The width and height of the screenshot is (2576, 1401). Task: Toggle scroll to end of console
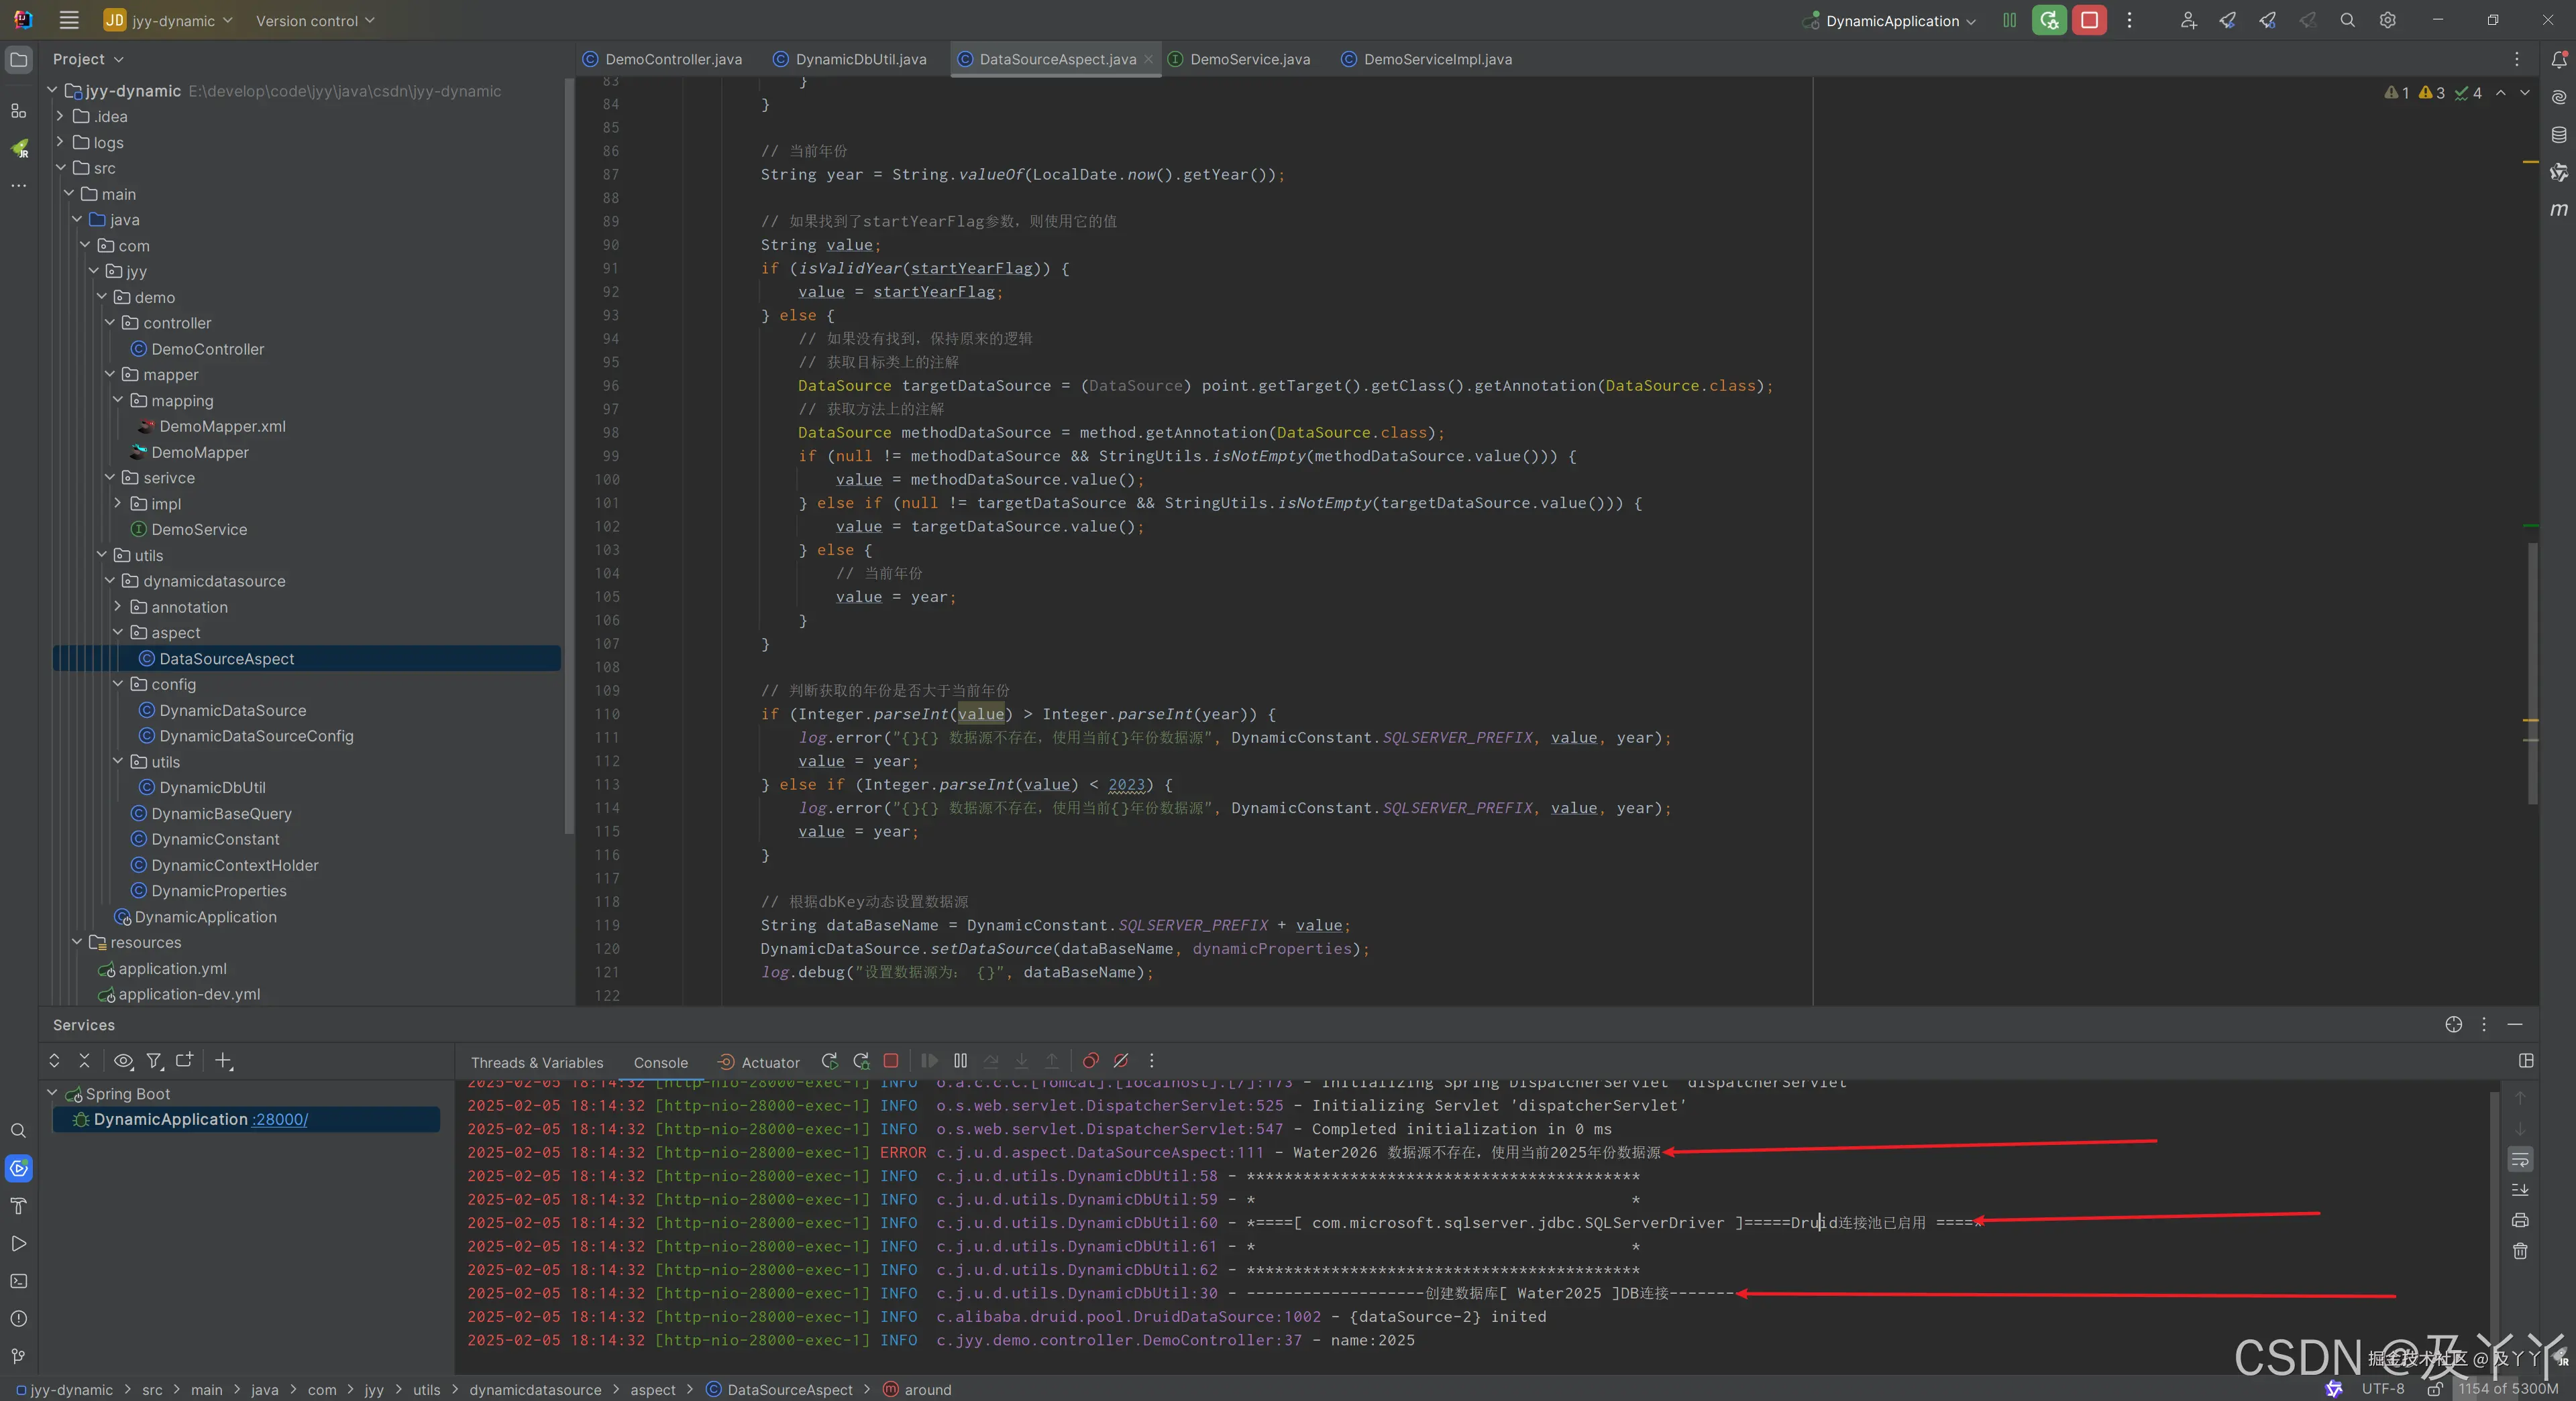point(2520,1190)
